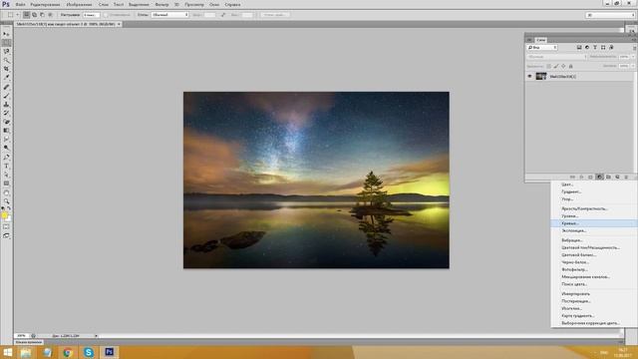Open the workspace switcher dropdown

point(610,15)
